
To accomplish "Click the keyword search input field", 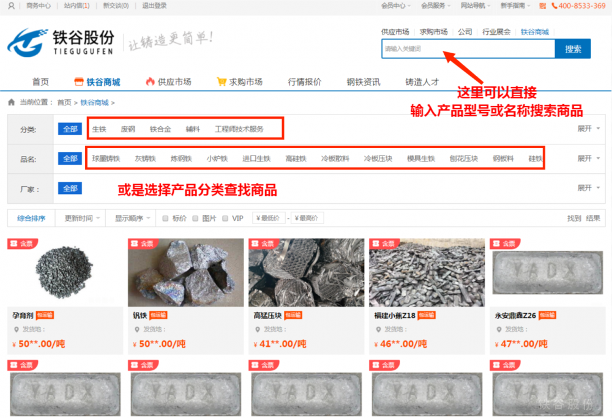I will pos(468,49).
